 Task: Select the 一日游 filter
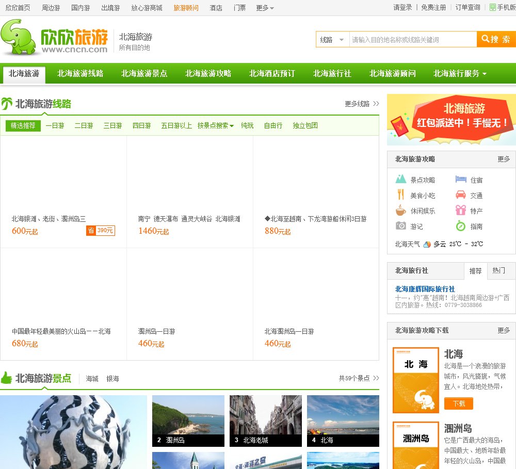pyautogui.click(x=55, y=125)
